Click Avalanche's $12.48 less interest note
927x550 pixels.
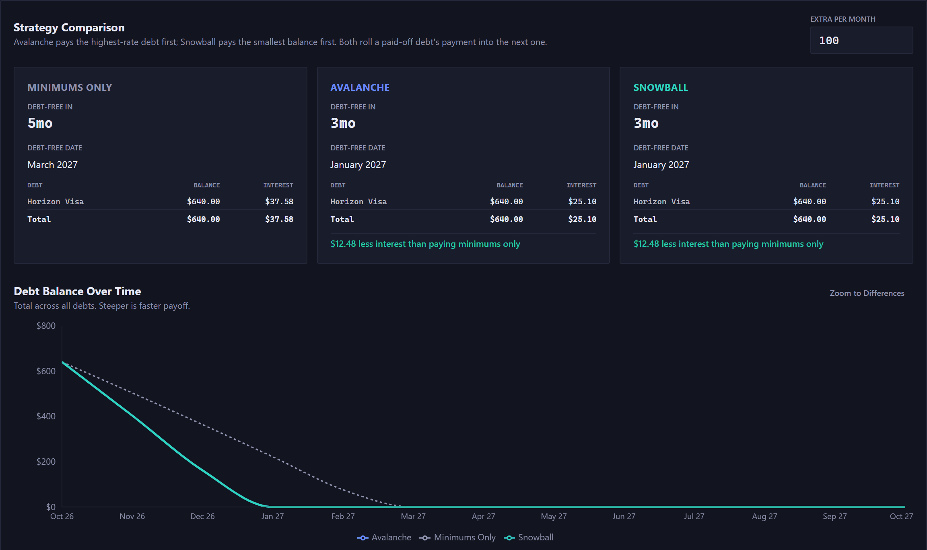pos(425,244)
